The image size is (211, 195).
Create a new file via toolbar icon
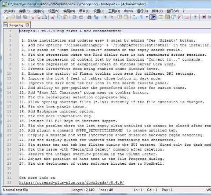click(x=6, y=17)
